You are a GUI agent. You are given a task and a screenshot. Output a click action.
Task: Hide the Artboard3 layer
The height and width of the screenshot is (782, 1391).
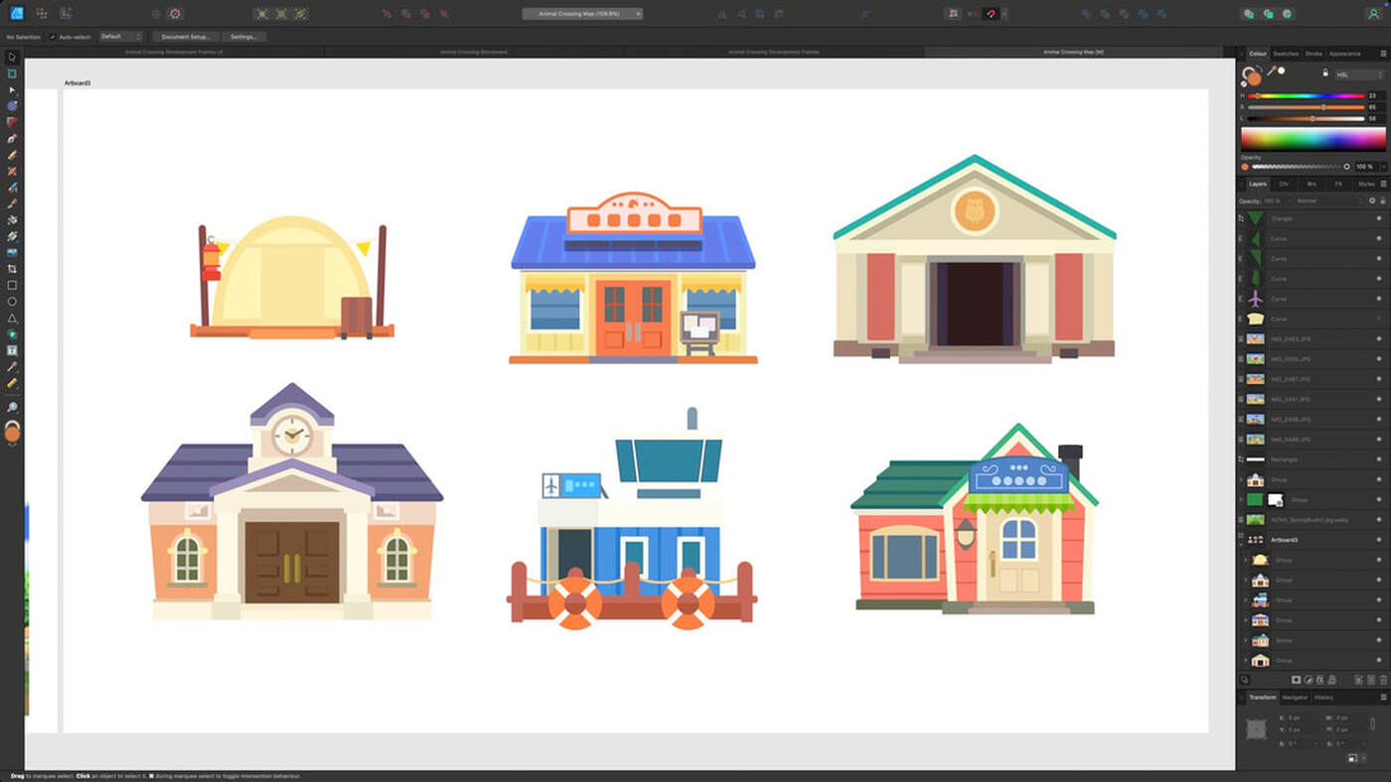pos(1378,540)
